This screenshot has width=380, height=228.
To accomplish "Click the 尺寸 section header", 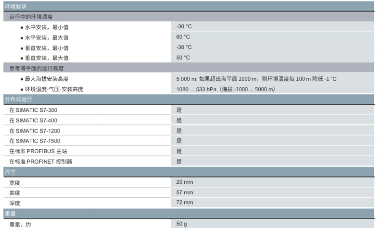I will click(10, 172).
